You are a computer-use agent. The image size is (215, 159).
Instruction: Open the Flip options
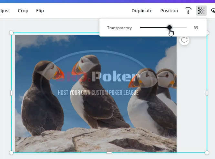click(40, 11)
